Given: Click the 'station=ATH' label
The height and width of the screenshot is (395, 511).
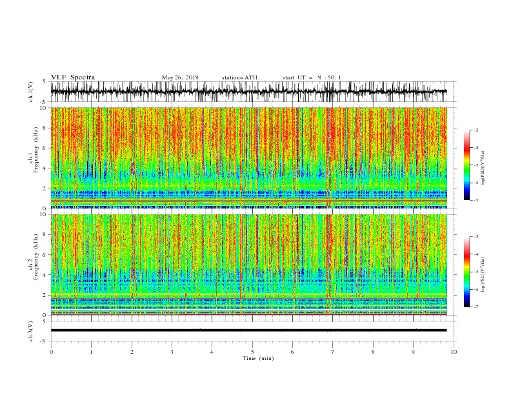Looking at the screenshot, I should (x=239, y=77).
